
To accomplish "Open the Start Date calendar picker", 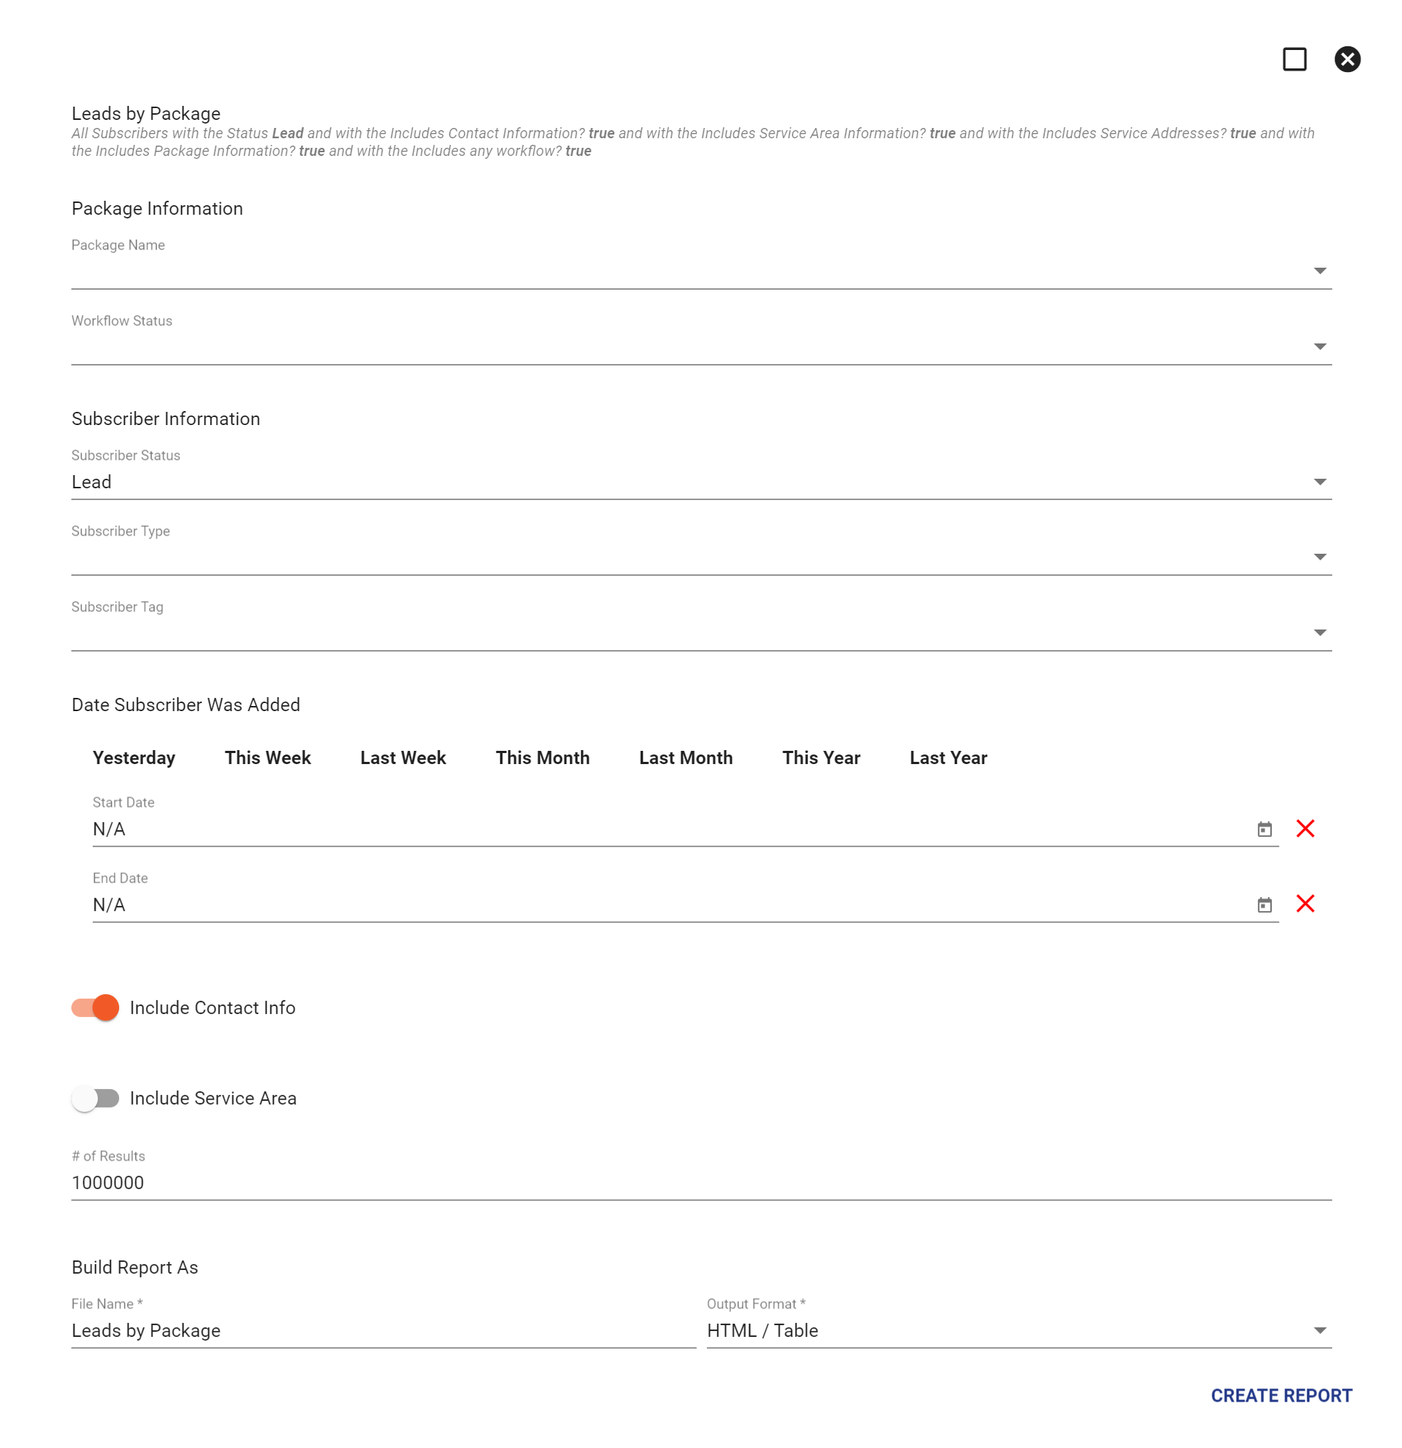I will 1264,829.
